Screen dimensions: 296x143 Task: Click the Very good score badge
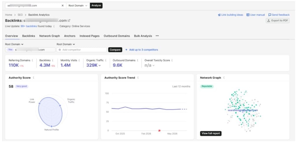(x=21, y=86)
